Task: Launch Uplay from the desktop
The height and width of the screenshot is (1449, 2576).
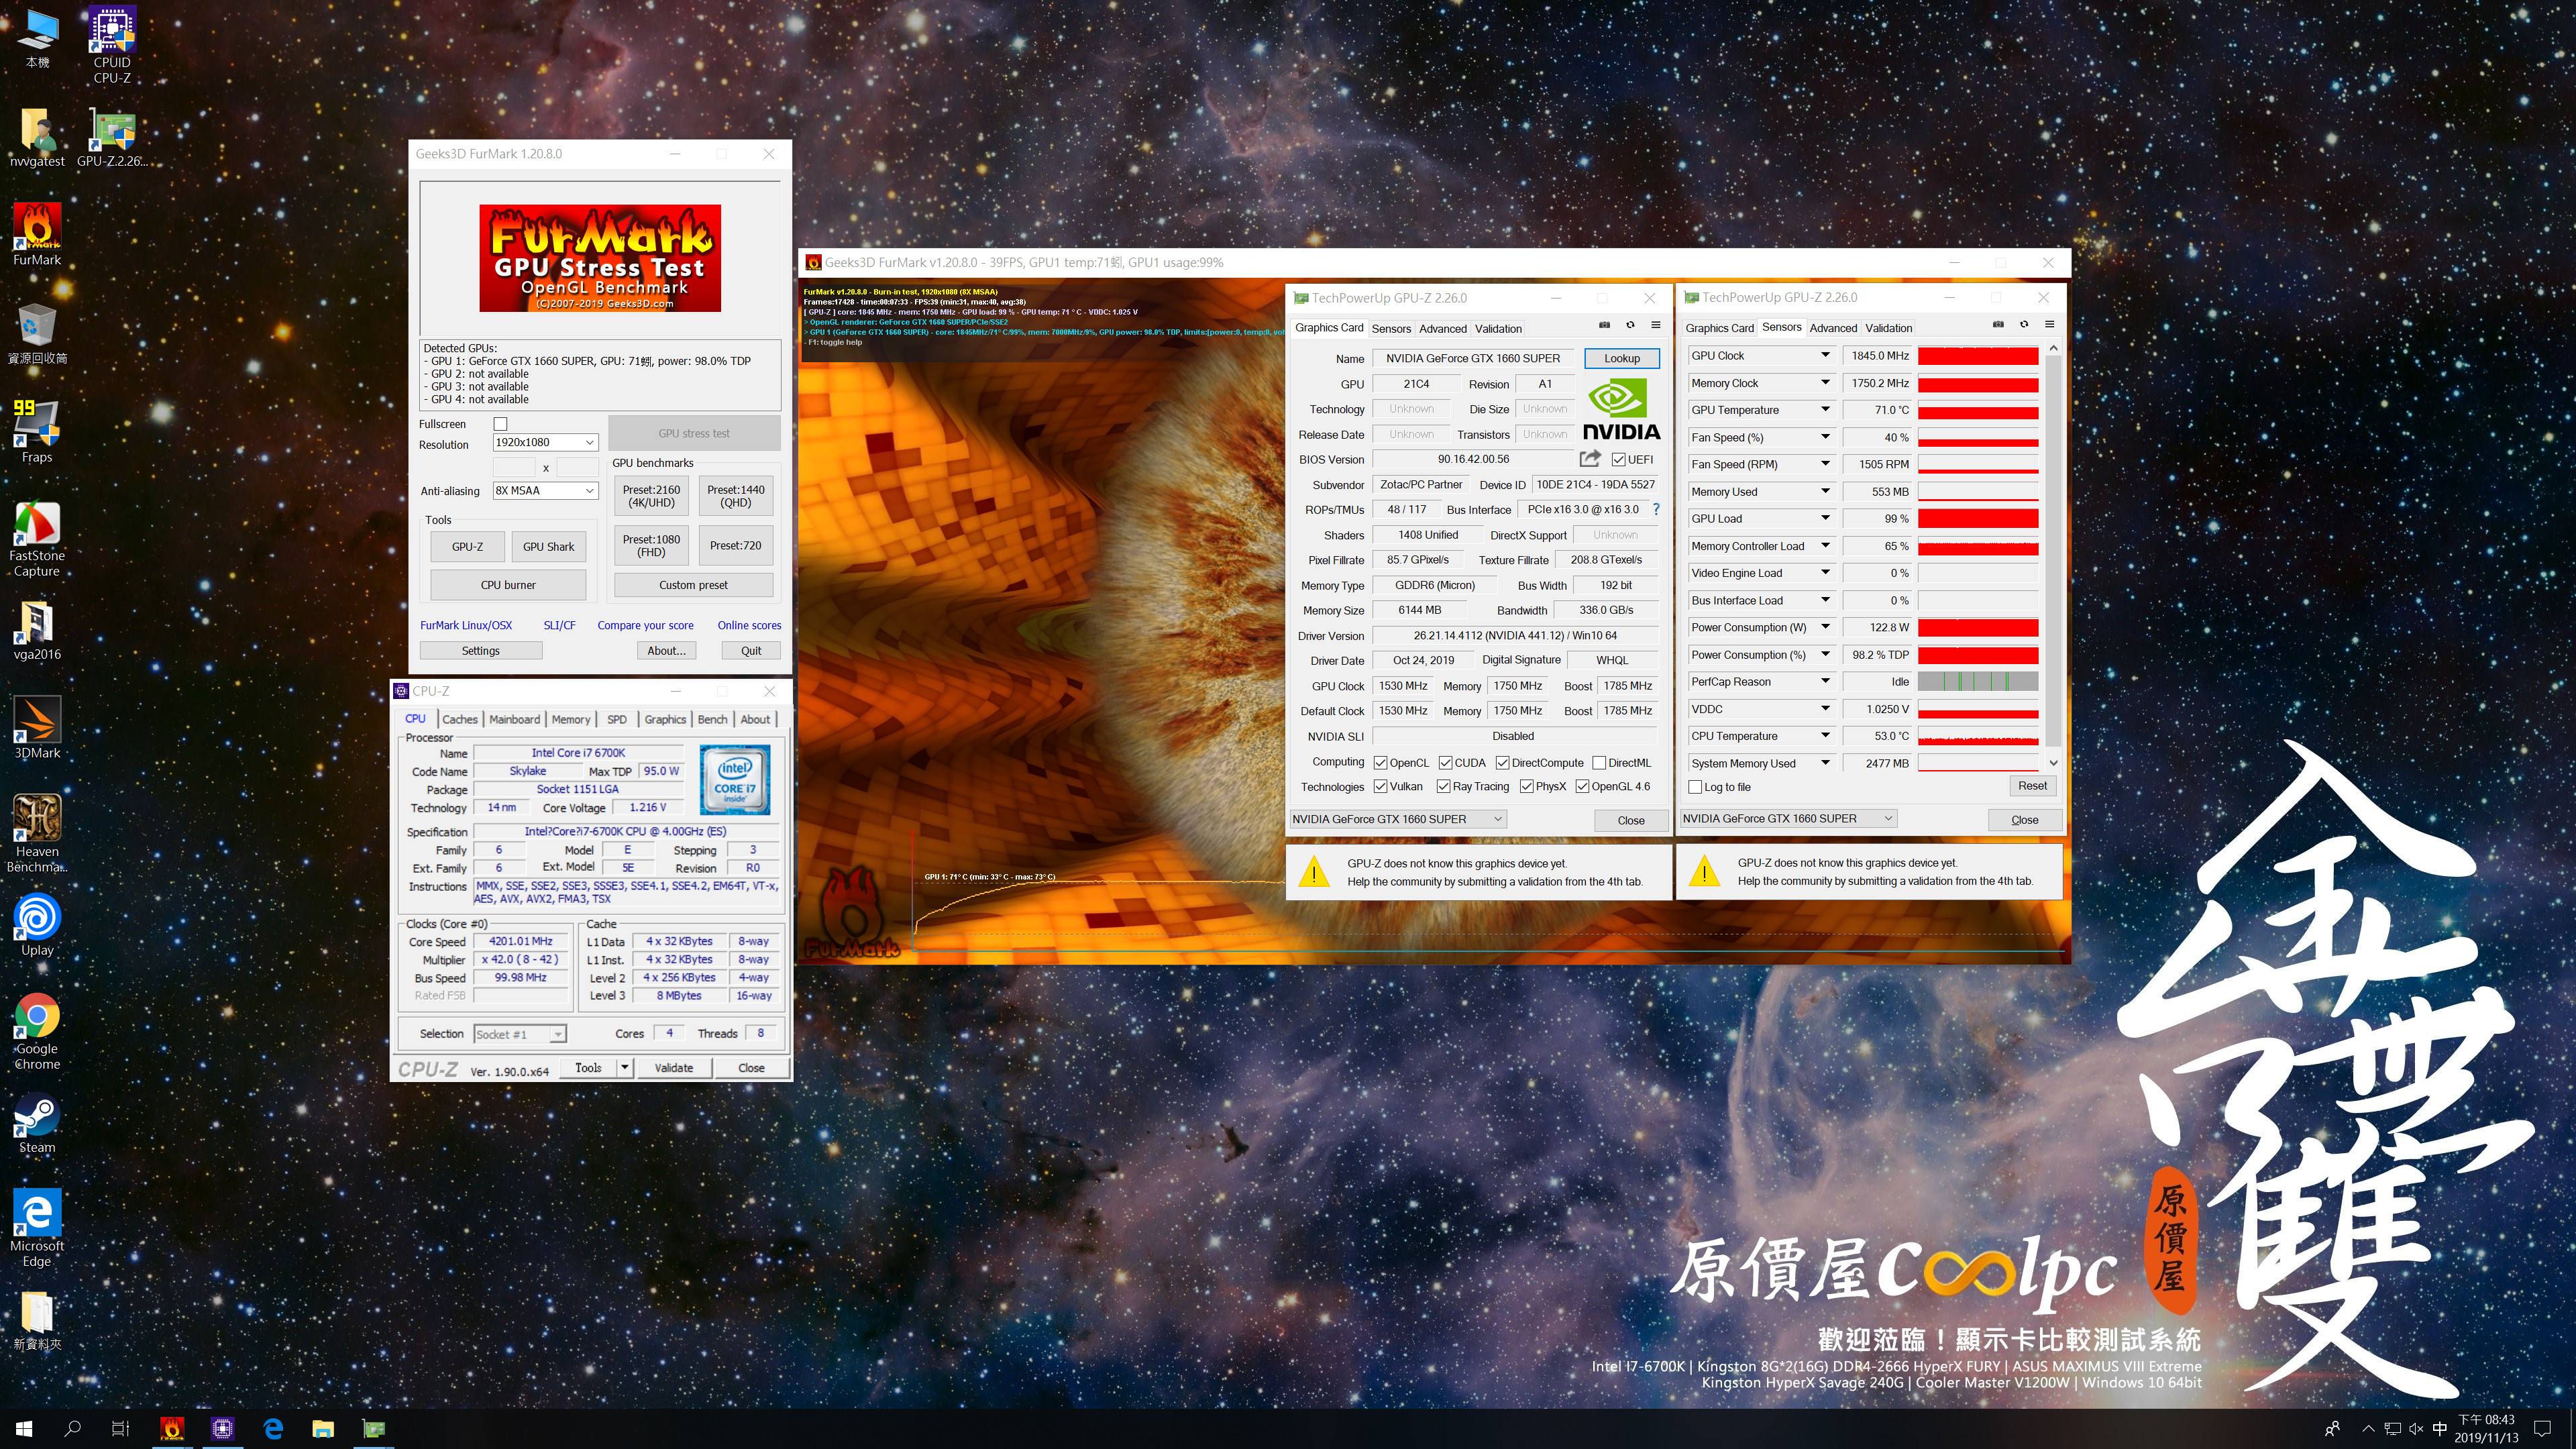Action: tap(37, 925)
